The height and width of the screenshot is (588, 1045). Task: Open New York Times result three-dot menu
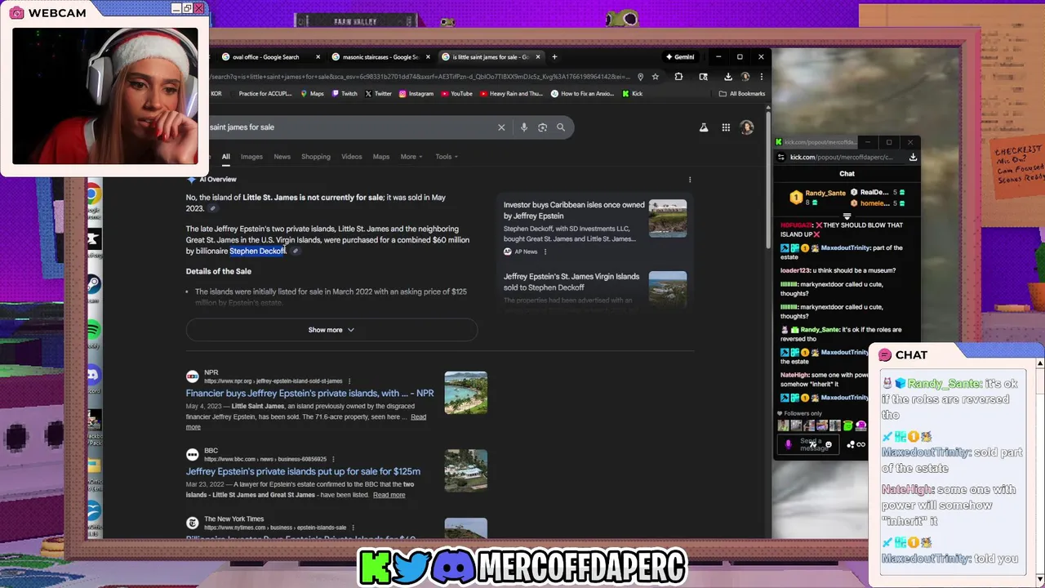(354, 528)
